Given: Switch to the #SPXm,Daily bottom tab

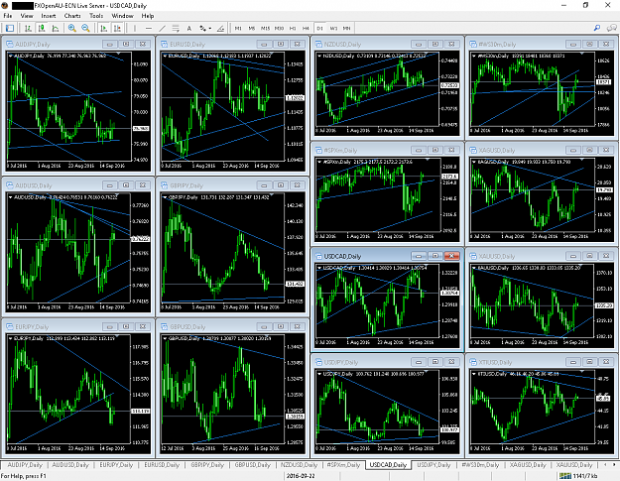Looking at the screenshot, I should click(x=343, y=465).
